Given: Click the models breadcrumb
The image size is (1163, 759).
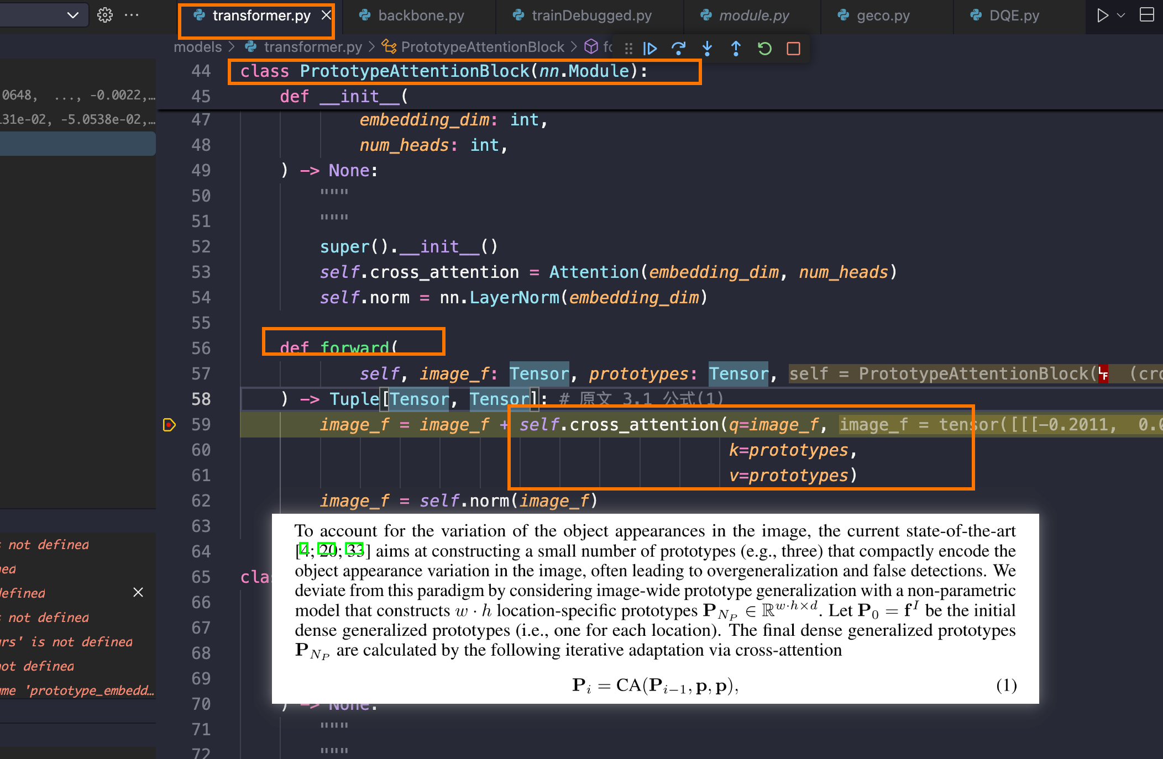Looking at the screenshot, I should [197, 47].
